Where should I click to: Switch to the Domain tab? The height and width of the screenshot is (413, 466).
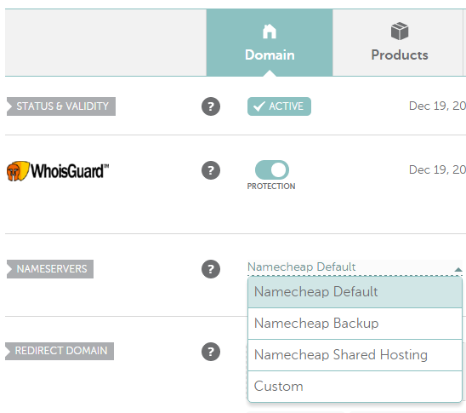pos(270,43)
